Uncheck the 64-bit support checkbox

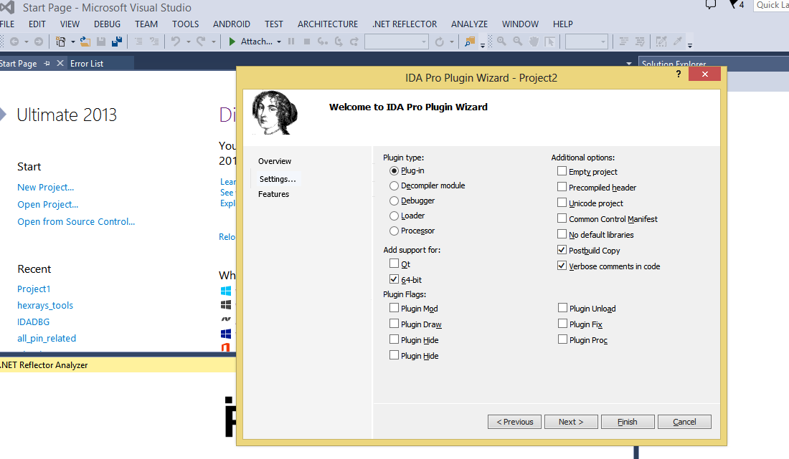point(394,279)
